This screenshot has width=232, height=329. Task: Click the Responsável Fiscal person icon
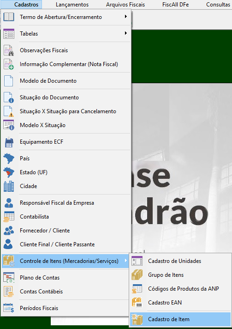(9, 203)
